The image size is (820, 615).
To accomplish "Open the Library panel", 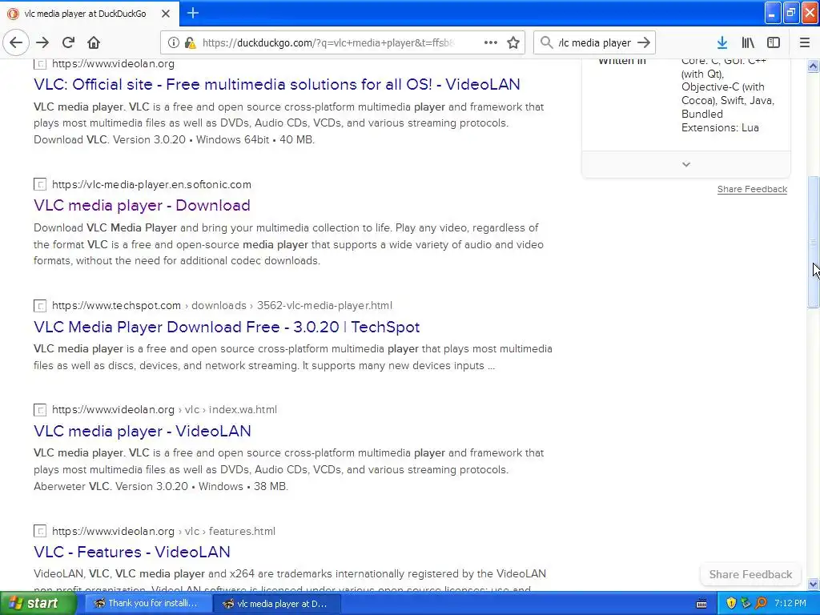I will [x=748, y=42].
